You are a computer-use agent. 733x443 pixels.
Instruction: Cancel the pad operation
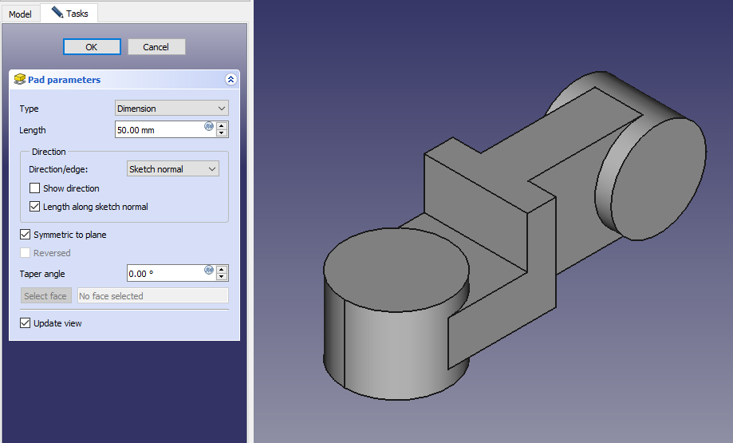(x=156, y=47)
